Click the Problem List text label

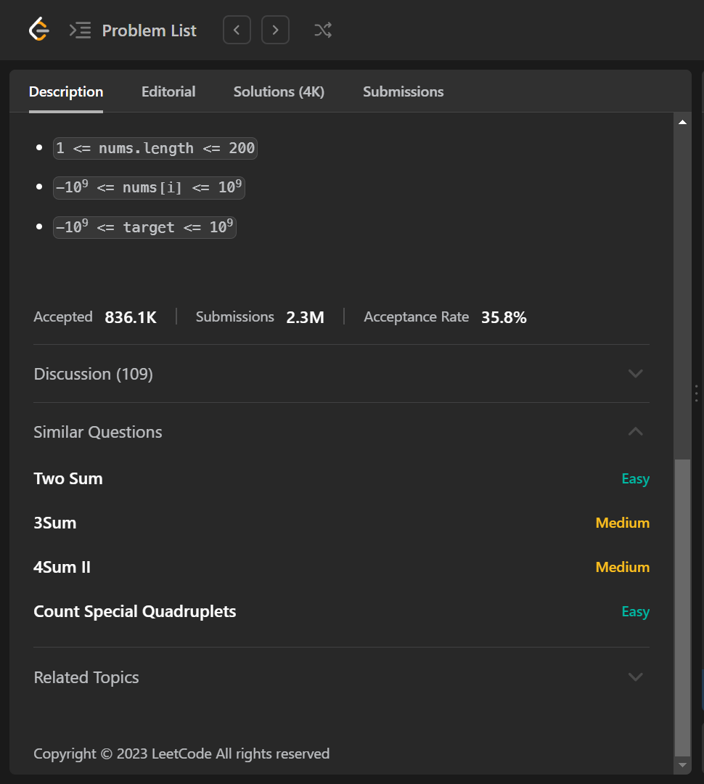tap(149, 30)
